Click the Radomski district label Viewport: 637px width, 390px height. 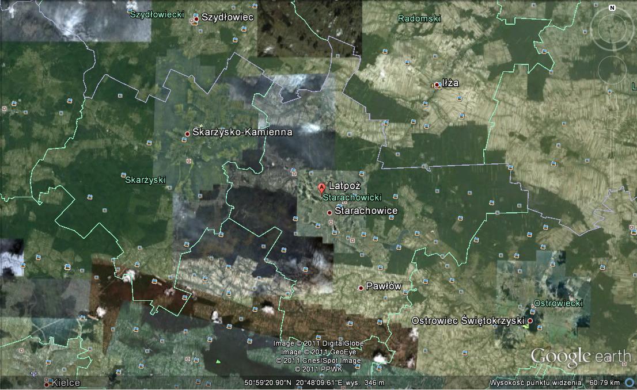[x=419, y=18]
